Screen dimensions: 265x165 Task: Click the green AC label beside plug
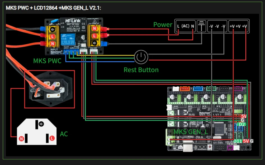(x=64, y=134)
